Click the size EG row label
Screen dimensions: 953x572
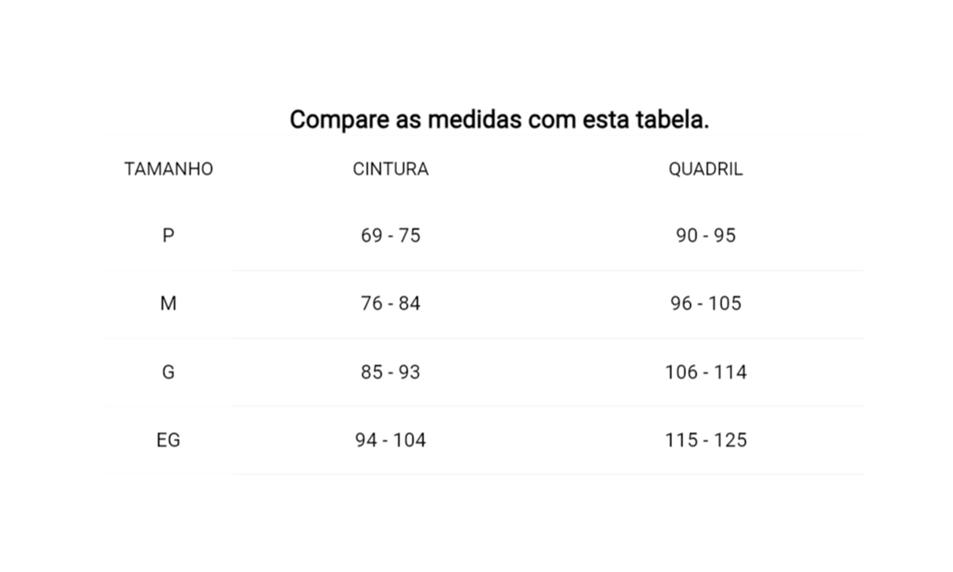[168, 440]
